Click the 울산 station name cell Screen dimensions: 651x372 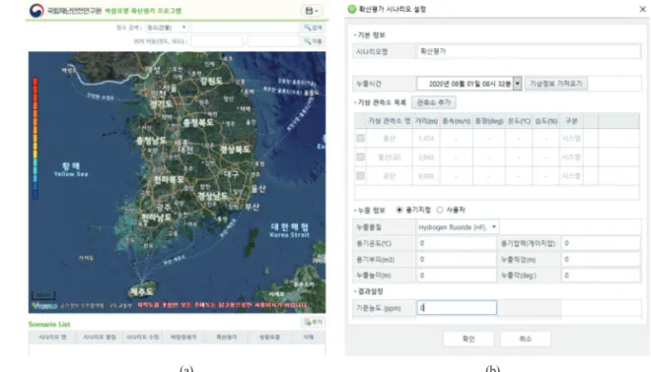click(x=389, y=139)
